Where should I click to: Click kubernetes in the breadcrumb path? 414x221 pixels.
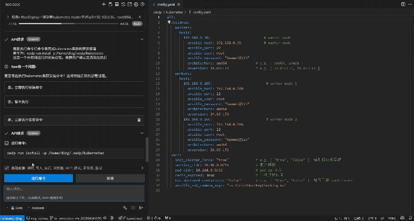coord(175,12)
